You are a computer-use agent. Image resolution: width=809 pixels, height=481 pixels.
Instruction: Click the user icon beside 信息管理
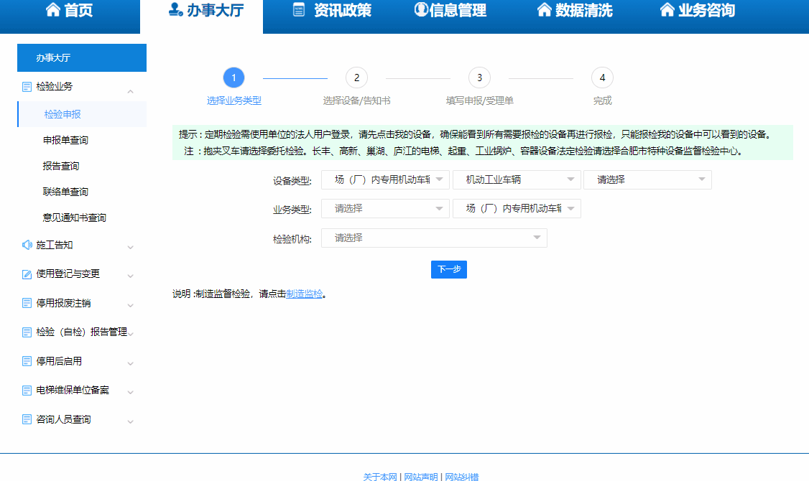tap(421, 9)
